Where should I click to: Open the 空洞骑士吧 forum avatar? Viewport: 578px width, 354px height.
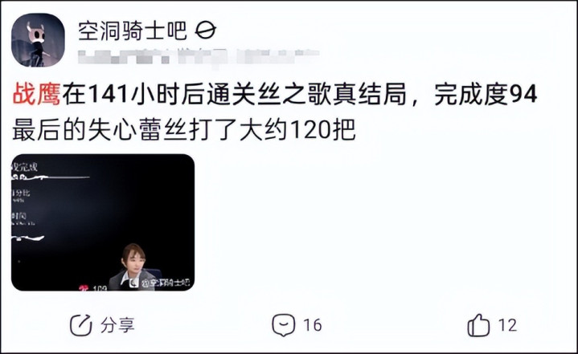coord(38,40)
